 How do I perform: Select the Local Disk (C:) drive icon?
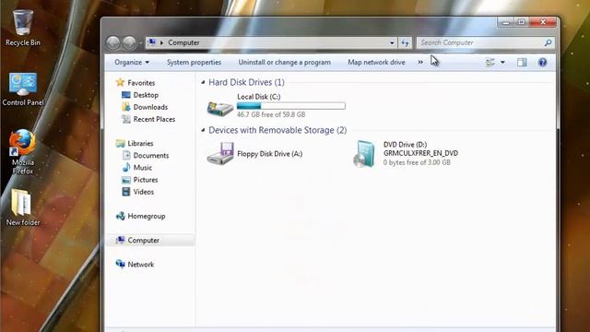(220, 109)
